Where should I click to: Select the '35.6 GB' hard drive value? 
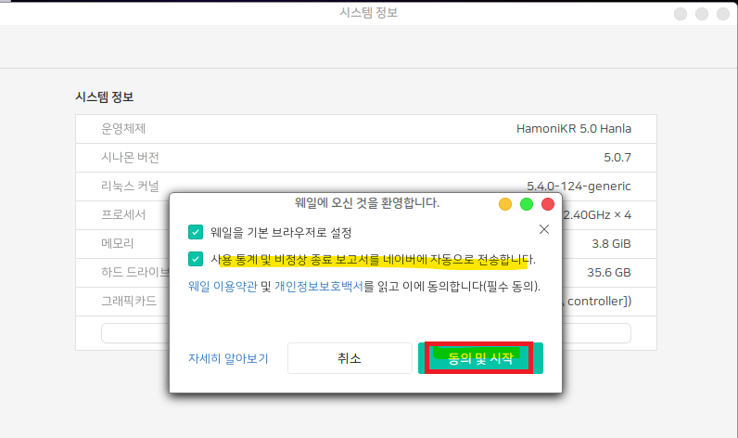(x=609, y=272)
